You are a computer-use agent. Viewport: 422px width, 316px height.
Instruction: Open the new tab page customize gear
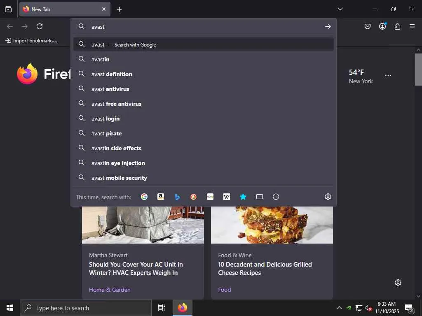(x=398, y=283)
